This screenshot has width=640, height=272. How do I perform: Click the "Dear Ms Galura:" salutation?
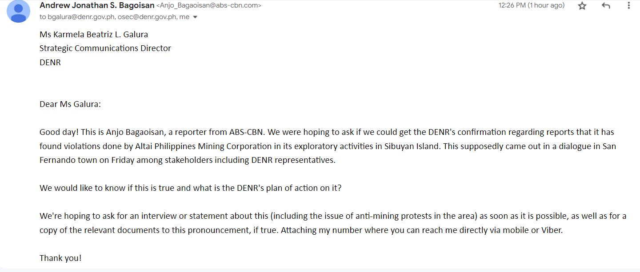click(x=70, y=104)
